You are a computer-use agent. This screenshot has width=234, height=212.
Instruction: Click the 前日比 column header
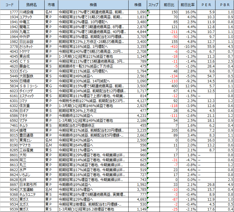169,5
